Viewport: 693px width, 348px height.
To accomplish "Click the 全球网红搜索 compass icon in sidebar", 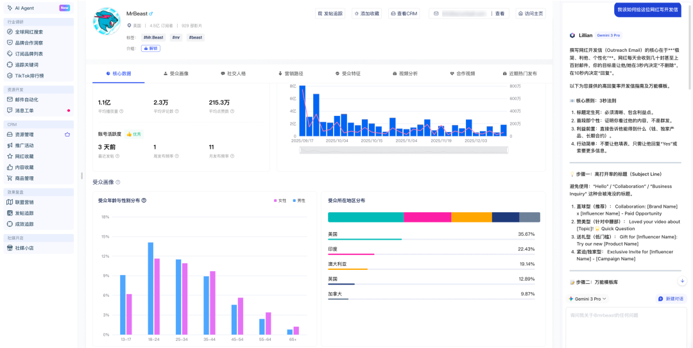I will [x=10, y=31].
